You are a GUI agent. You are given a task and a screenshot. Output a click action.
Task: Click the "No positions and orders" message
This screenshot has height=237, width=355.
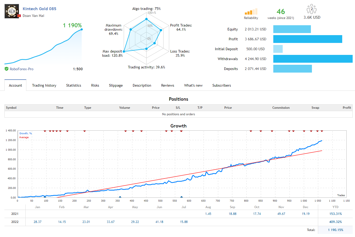pos(179,114)
